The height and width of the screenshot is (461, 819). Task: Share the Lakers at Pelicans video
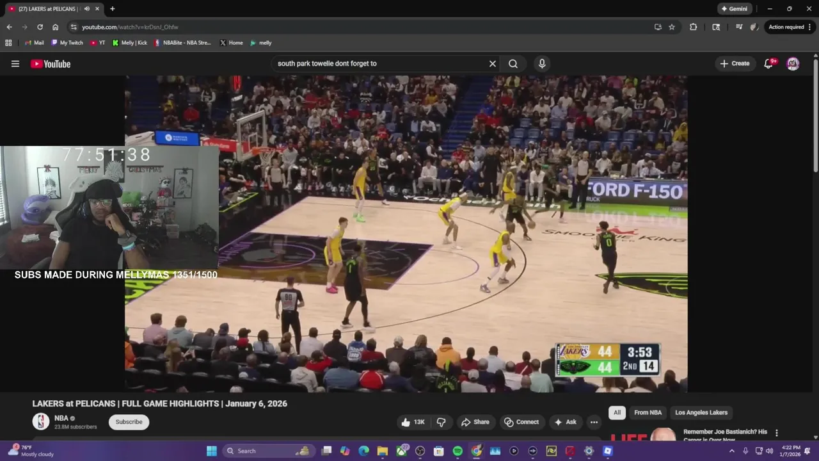coord(475,422)
